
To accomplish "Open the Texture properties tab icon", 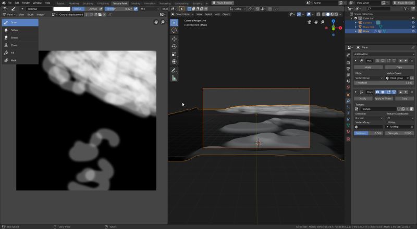I will (348, 139).
